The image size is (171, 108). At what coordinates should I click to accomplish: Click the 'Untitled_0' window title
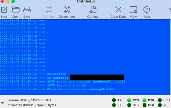coord(86,1)
